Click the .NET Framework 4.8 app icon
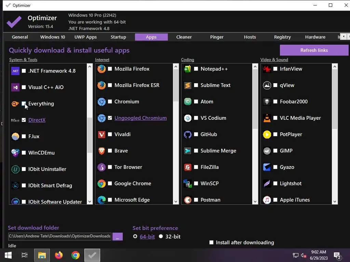The width and height of the screenshot is (350, 262). [15, 71]
